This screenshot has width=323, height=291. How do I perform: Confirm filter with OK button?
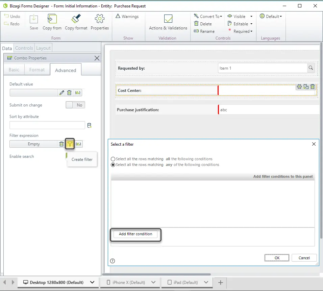277,258
